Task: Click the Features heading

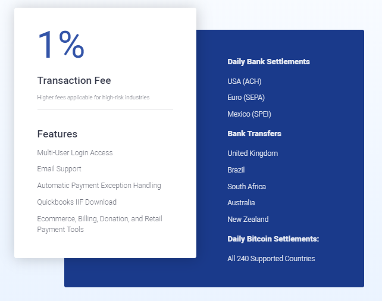Action: point(57,134)
